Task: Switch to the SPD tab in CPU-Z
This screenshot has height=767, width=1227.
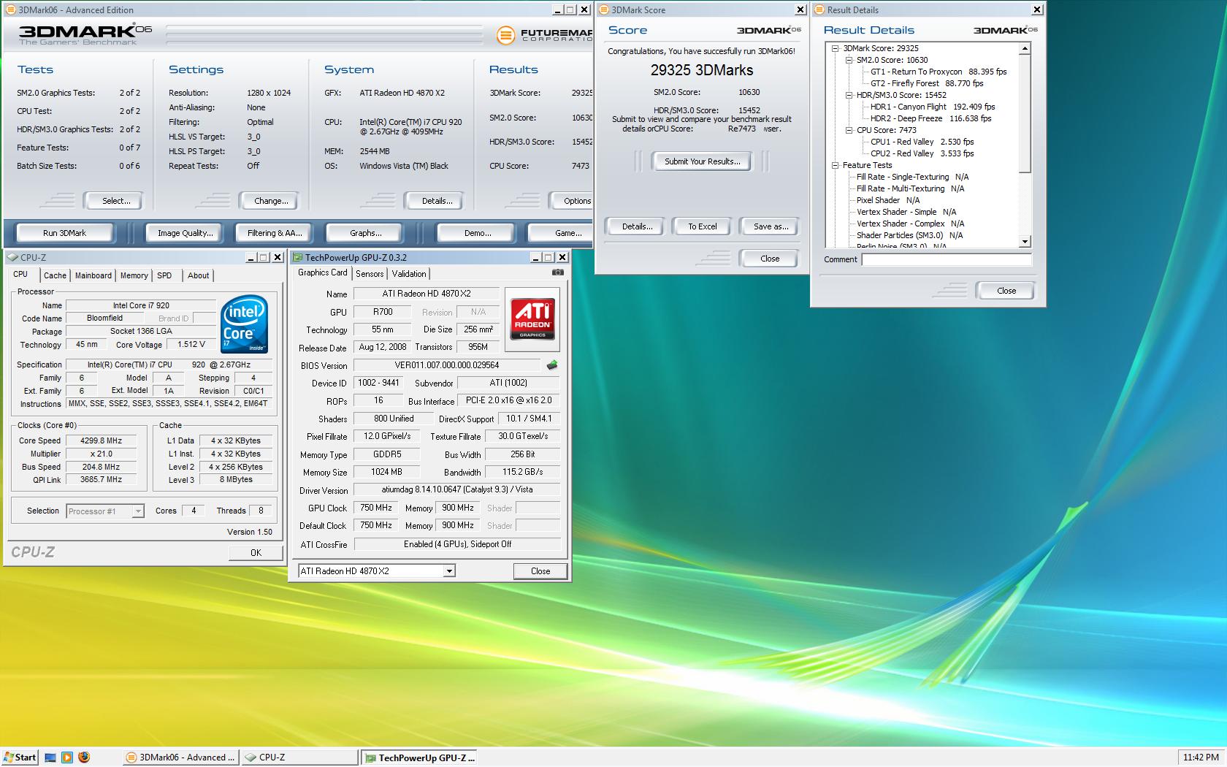Action: (164, 275)
